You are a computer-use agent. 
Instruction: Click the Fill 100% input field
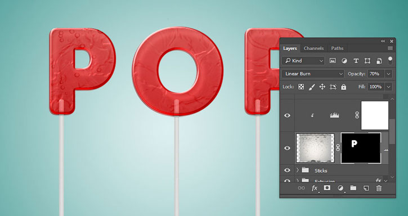(376, 87)
